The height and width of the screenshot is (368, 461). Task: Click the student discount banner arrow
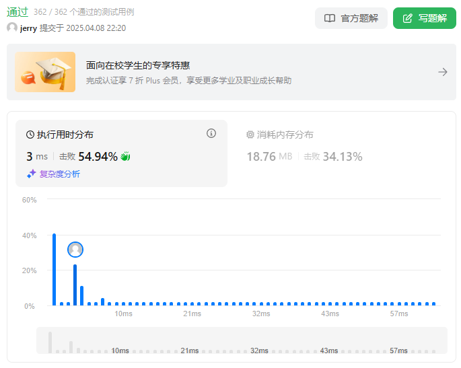point(442,72)
